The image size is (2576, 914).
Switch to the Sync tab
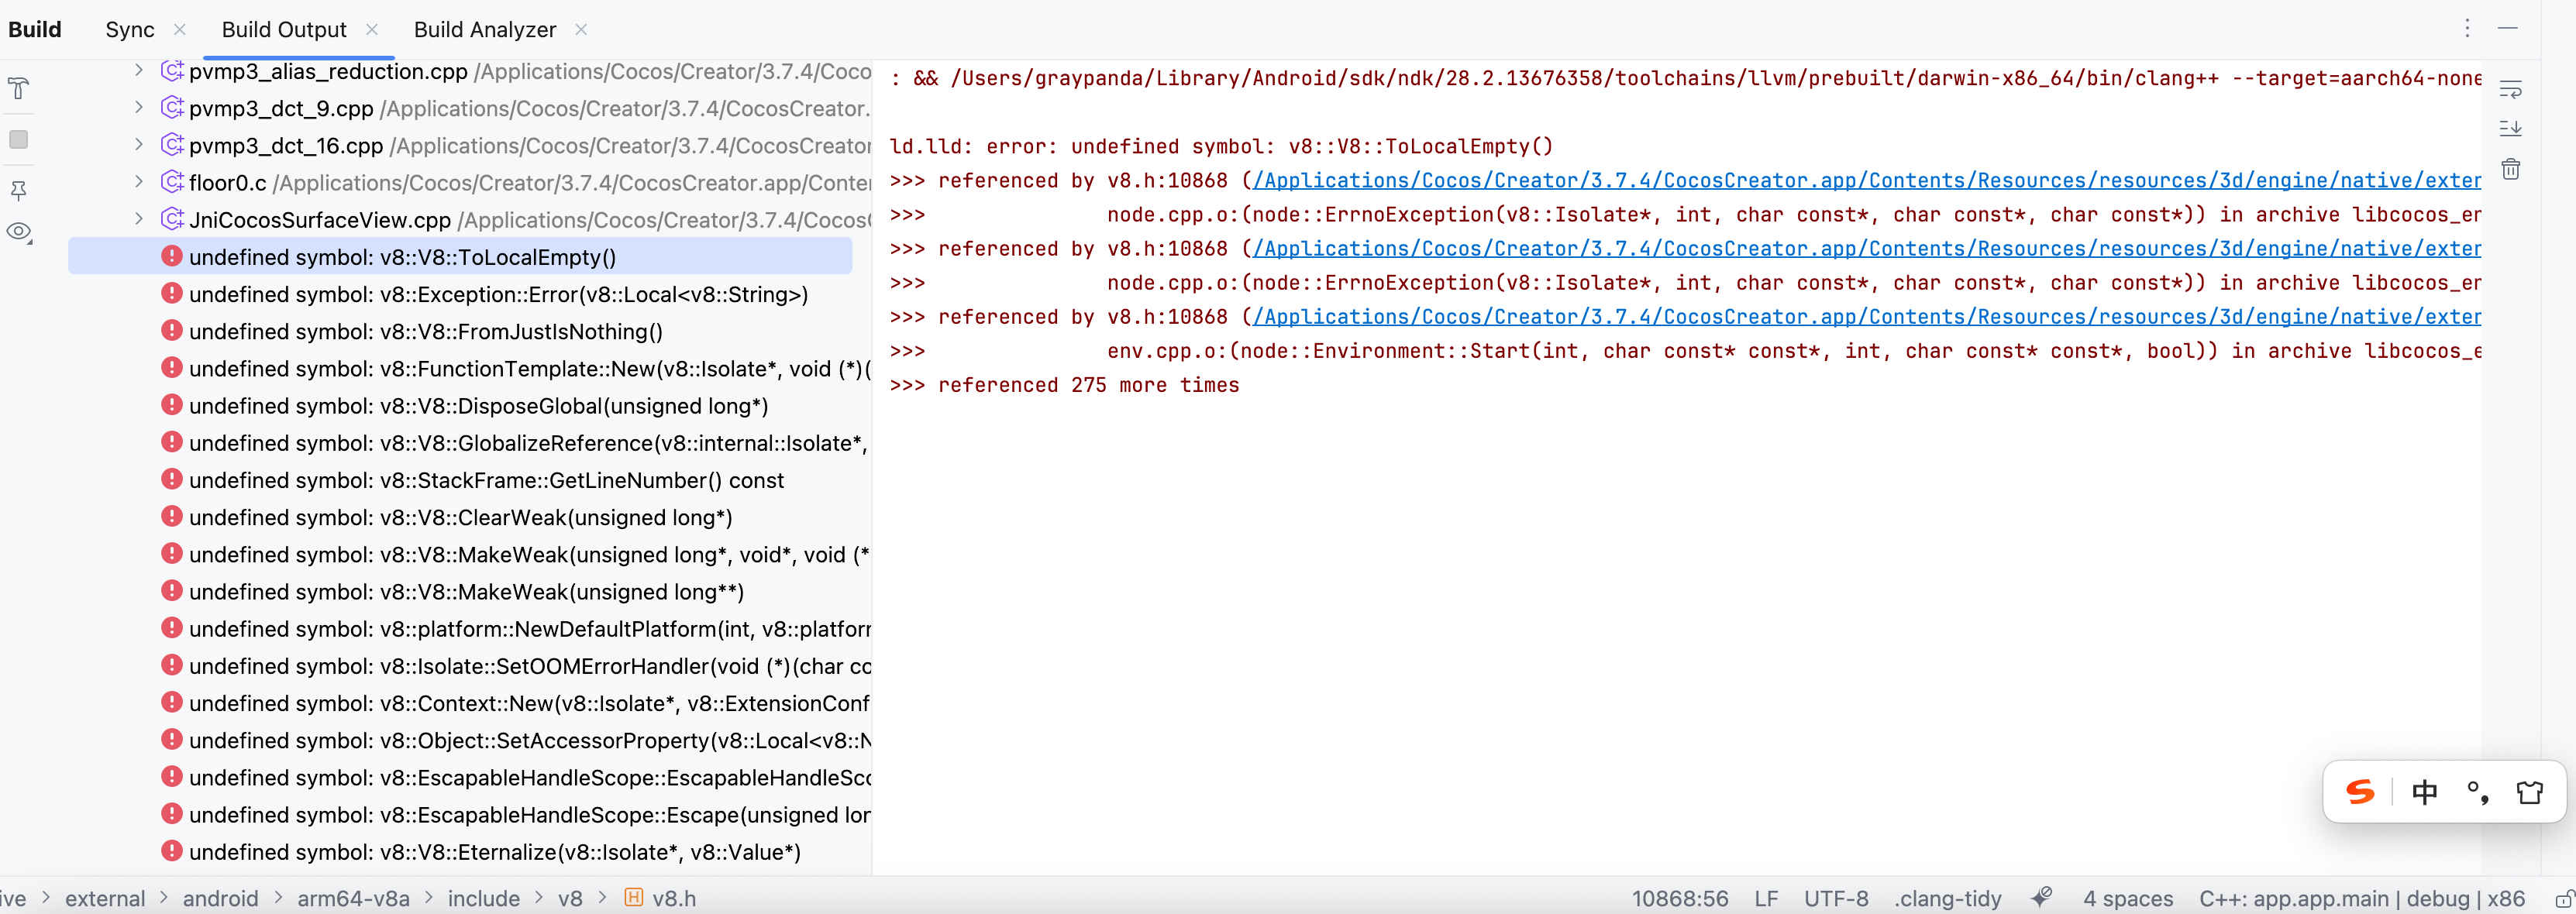(130, 30)
